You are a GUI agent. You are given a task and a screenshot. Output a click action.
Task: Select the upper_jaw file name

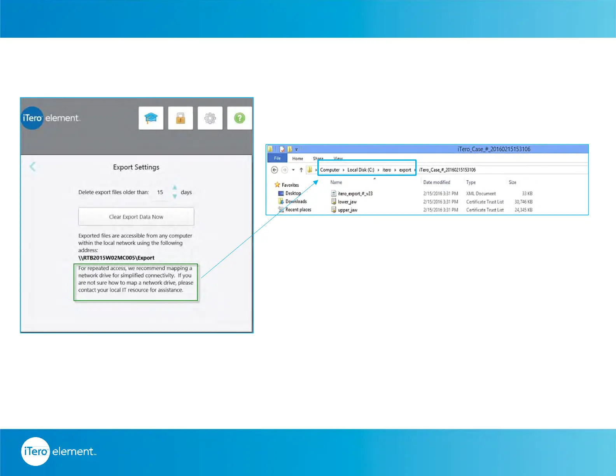(348, 210)
